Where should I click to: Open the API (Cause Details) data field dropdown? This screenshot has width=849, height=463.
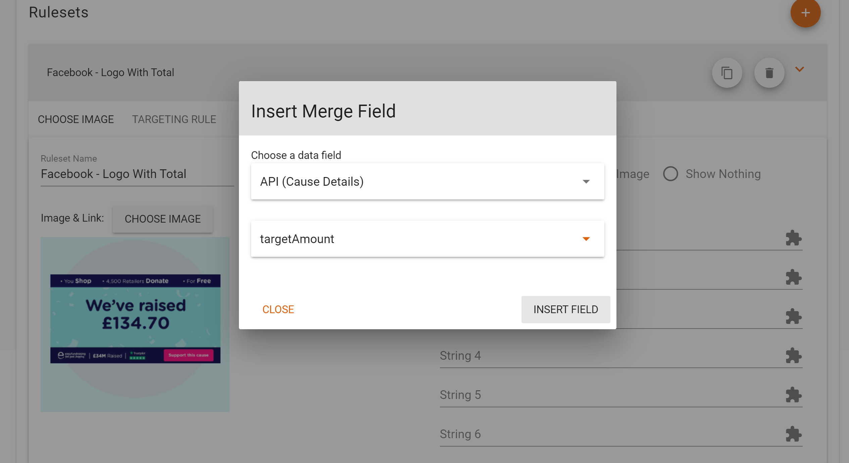tap(427, 182)
